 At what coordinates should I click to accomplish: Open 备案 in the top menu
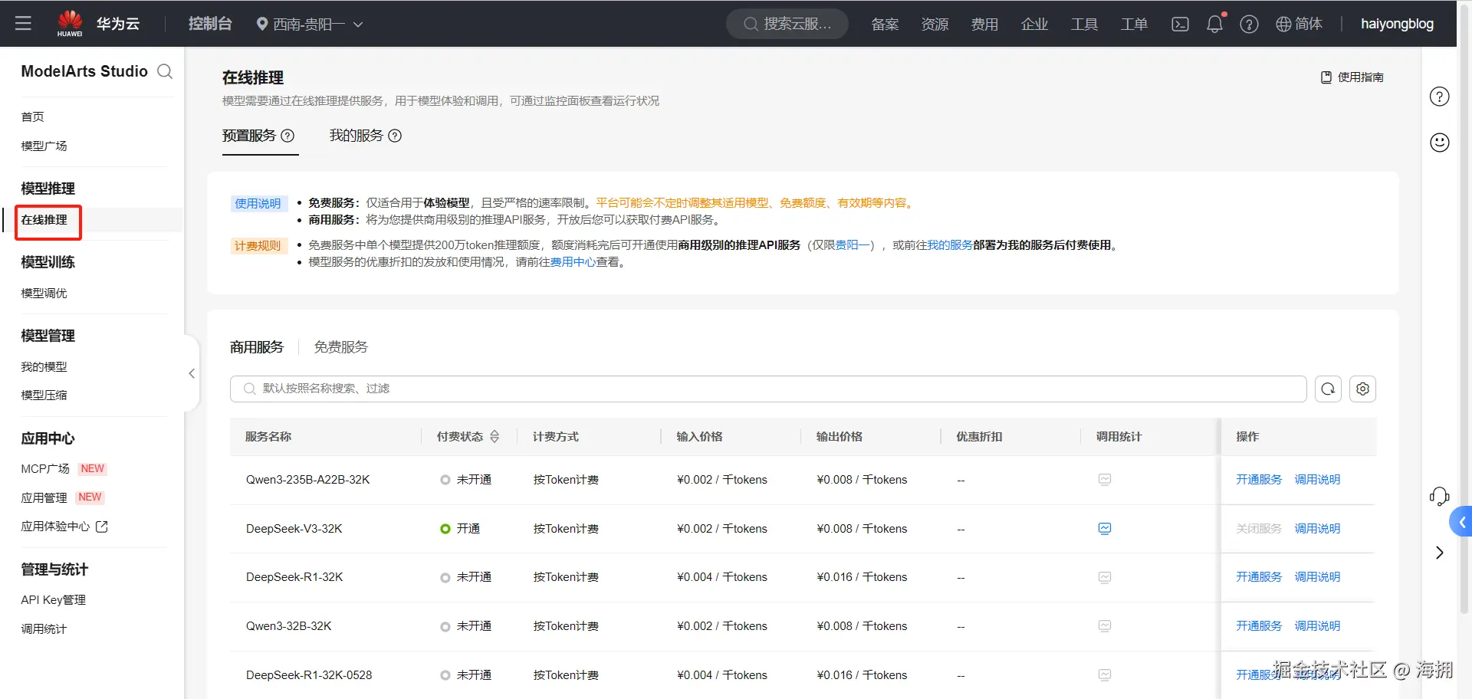[885, 24]
